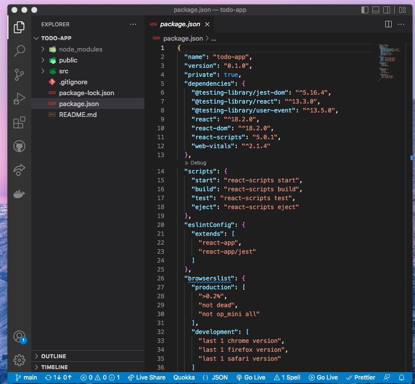The image size is (415, 384).
Task: Click package.json in the breadcrumb
Action: tap(183, 39)
